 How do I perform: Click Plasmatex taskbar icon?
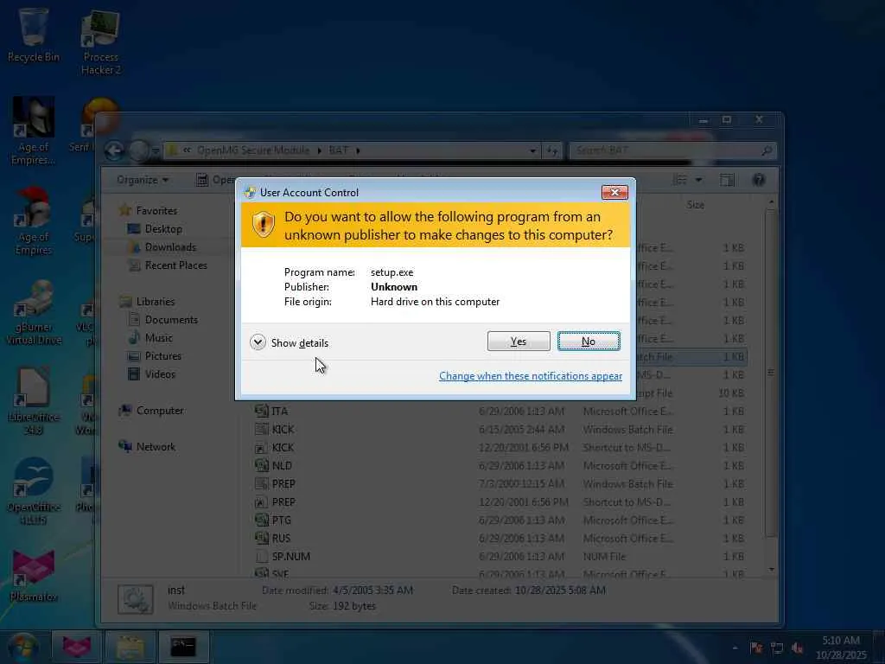(76, 647)
